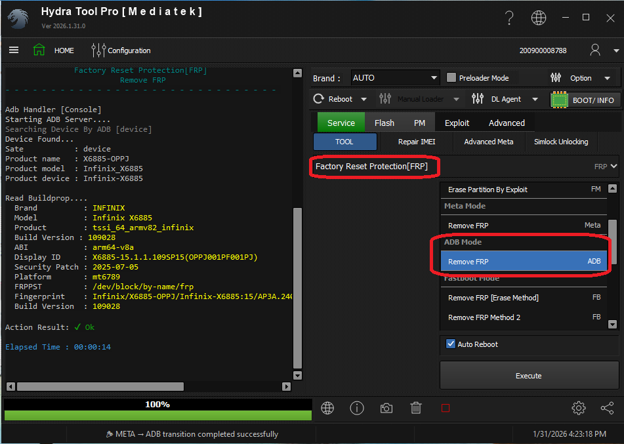Click the BOOT/ INFO button
This screenshot has width=624, height=444.
585,100
